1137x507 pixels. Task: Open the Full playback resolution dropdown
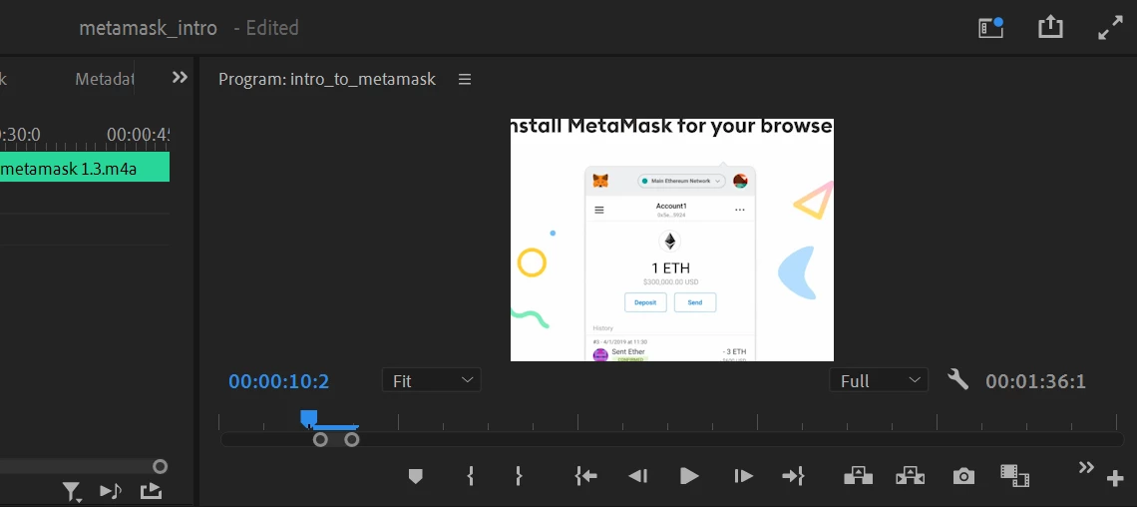[878, 381]
